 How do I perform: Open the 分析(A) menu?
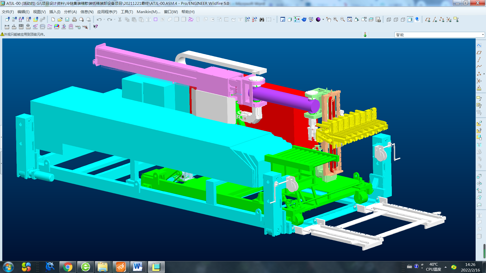pyautogui.click(x=70, y=12)
